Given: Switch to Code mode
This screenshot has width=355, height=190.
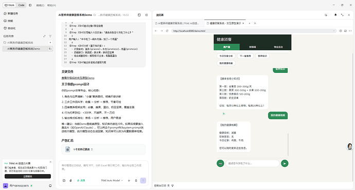Looking at the screenshot, I should click(x=21, y=5).
